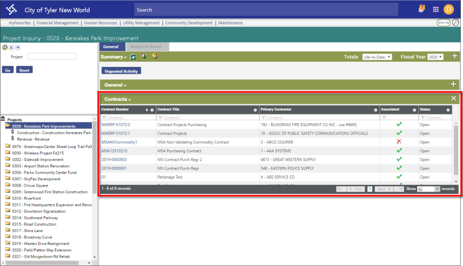Click green check for NWERP-51072-2 row
The image size is (463, 266).
399,124
